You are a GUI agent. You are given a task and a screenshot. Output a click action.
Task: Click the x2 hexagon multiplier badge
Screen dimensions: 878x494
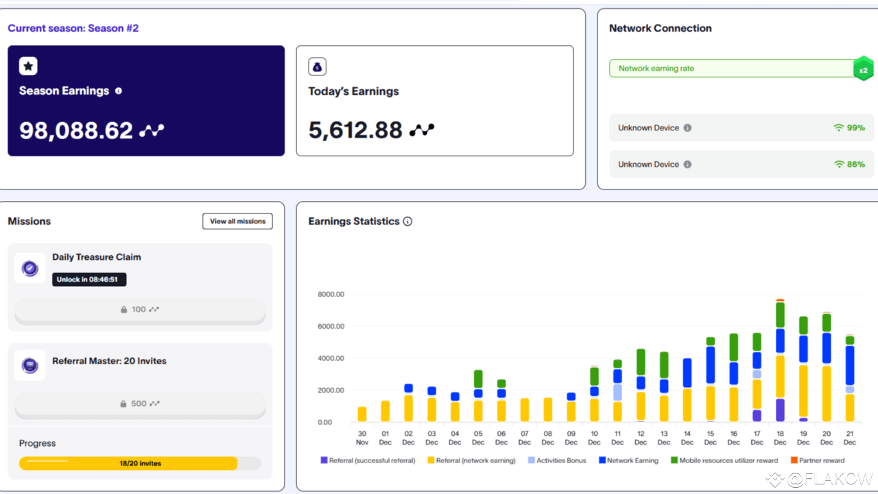click(x=864, y=69)
